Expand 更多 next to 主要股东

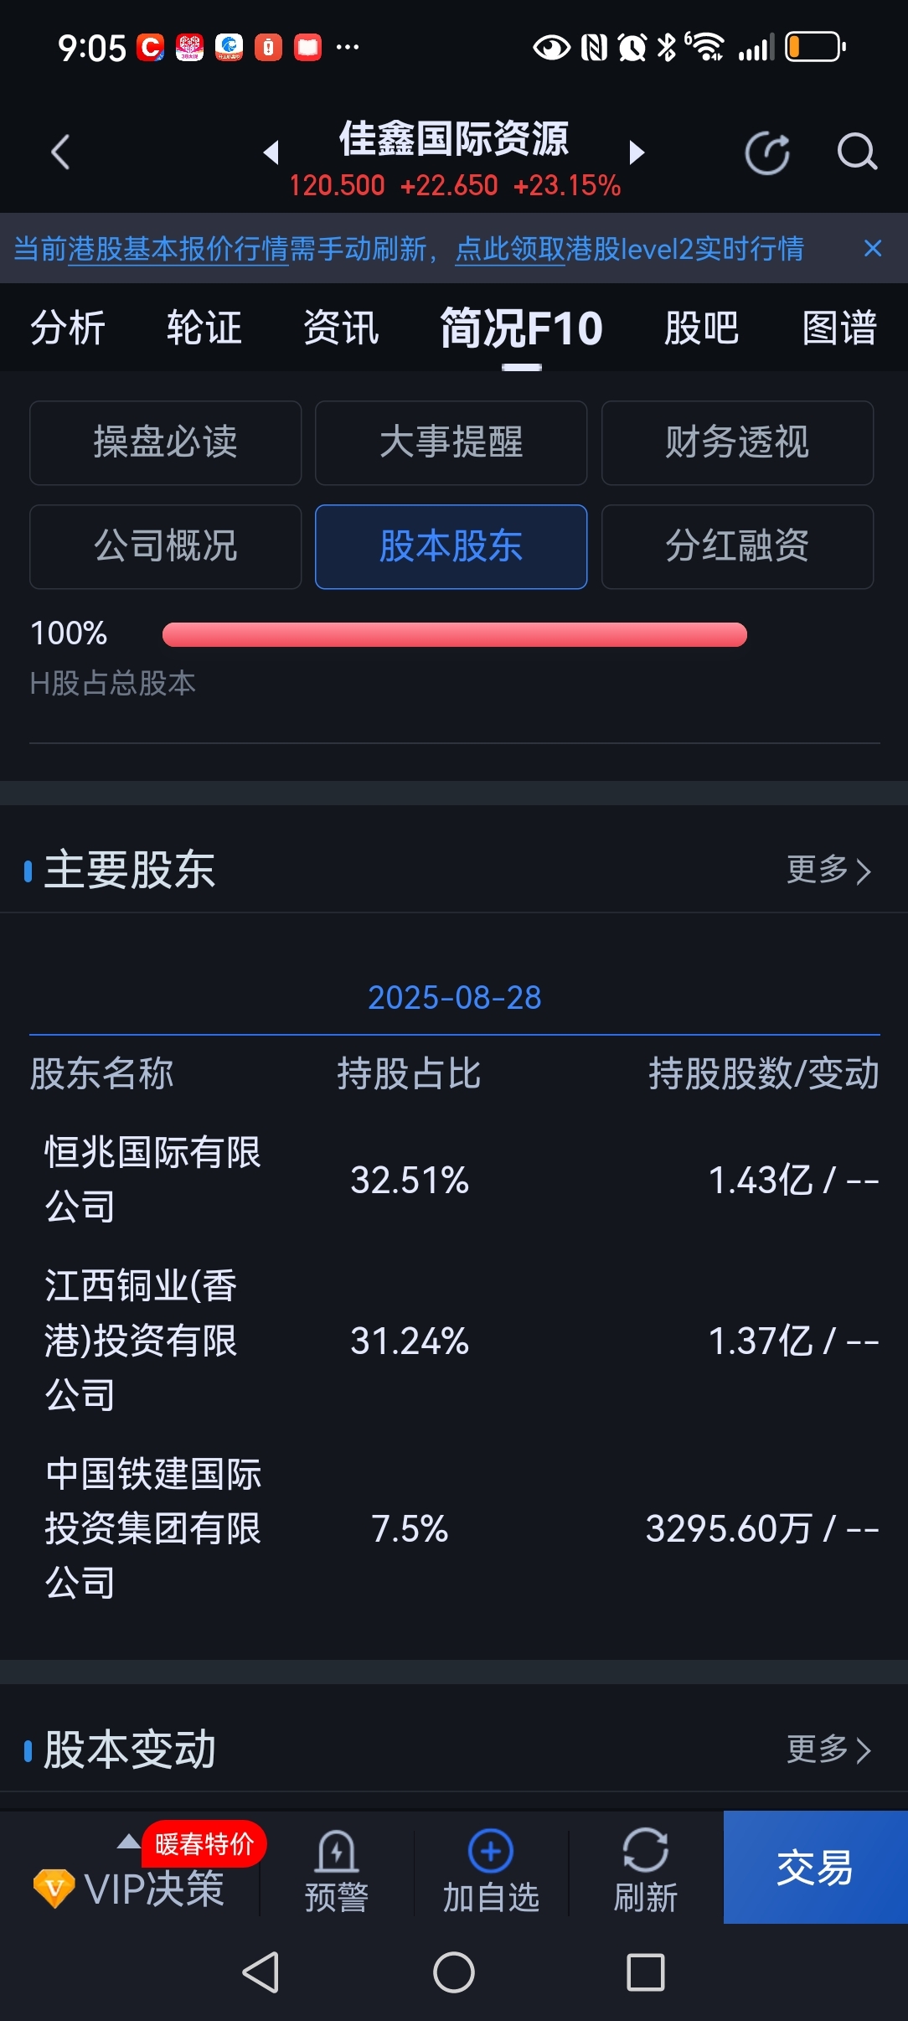(x=829, y=870)
